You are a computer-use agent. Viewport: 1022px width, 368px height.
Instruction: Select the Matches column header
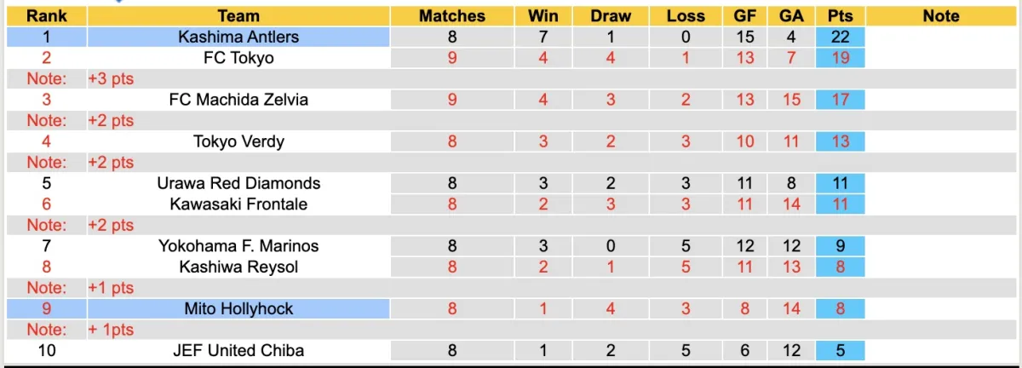(452, 16)
